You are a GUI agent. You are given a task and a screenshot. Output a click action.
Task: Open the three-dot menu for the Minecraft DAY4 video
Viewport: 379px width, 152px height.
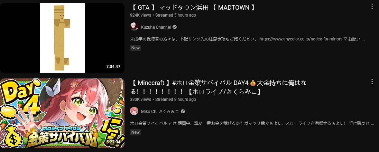click(x=372, y=82)
